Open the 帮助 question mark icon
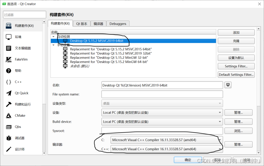The width and height of the screenshot is (264, 166). point(9,71)
